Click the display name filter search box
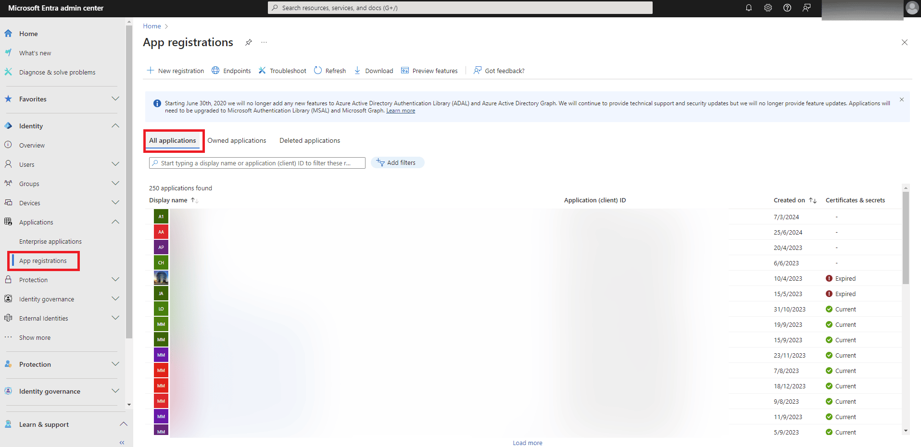 click(257, 162)
